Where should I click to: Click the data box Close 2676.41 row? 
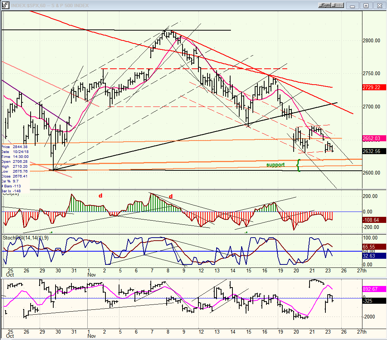(15, 176)
